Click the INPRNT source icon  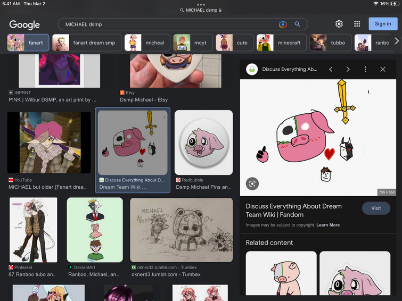coord(11,93)
